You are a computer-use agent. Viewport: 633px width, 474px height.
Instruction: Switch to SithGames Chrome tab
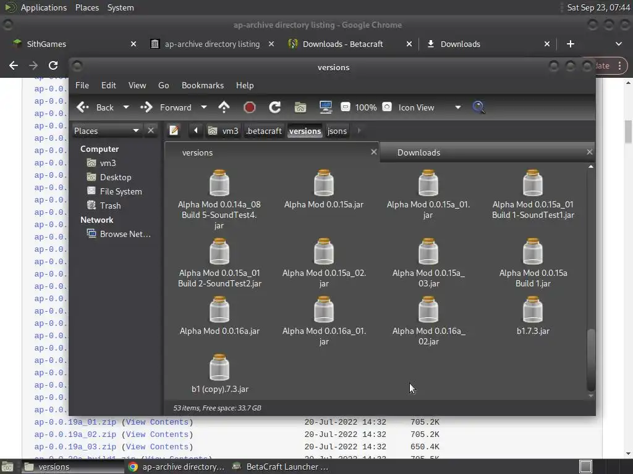click(x=75, y=44)
